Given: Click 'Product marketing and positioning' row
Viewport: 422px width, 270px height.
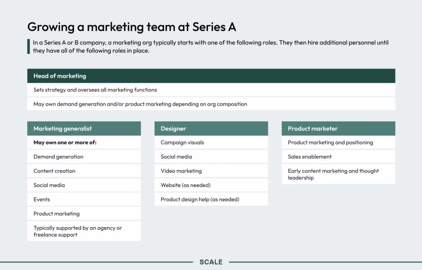Looking at the screenshot, I should click(338, 143).
